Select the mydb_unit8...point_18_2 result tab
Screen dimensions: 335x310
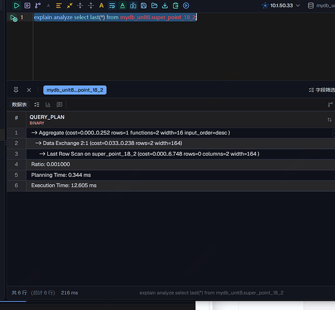75,90
